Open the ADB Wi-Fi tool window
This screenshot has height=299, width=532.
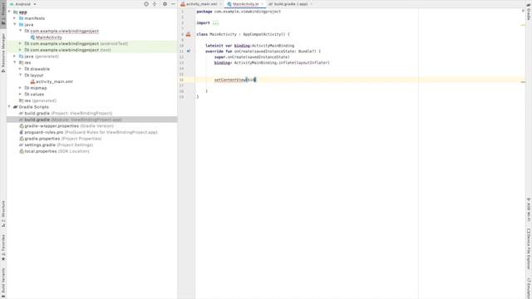529,210
